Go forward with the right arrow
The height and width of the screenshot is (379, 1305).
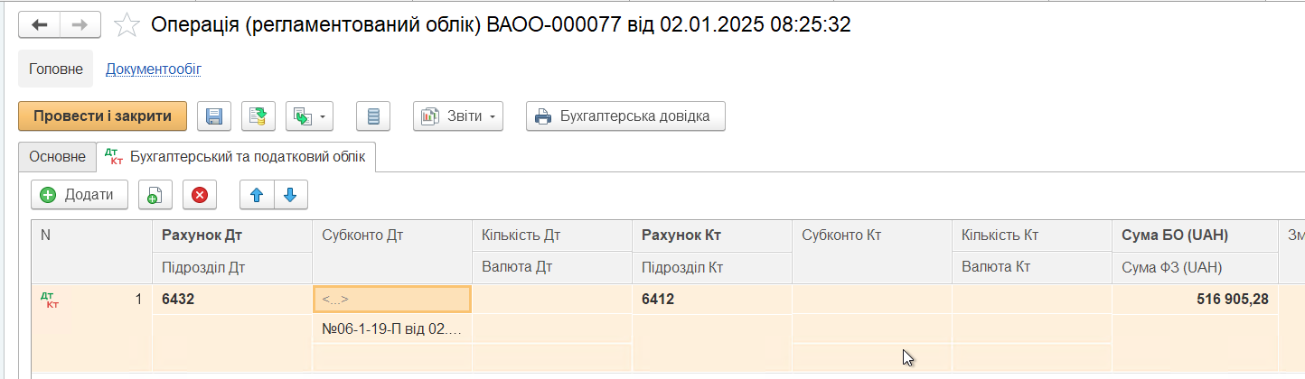(80, 25)
